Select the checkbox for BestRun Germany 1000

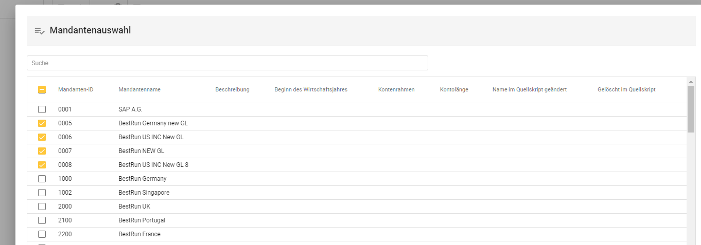pos(42,179)
